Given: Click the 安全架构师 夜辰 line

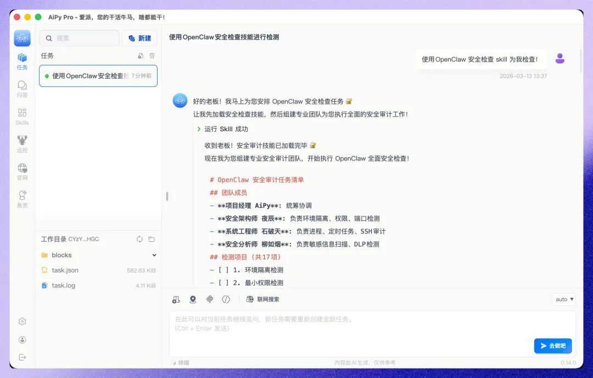Looking at the screenshot, I should (295, 218).
